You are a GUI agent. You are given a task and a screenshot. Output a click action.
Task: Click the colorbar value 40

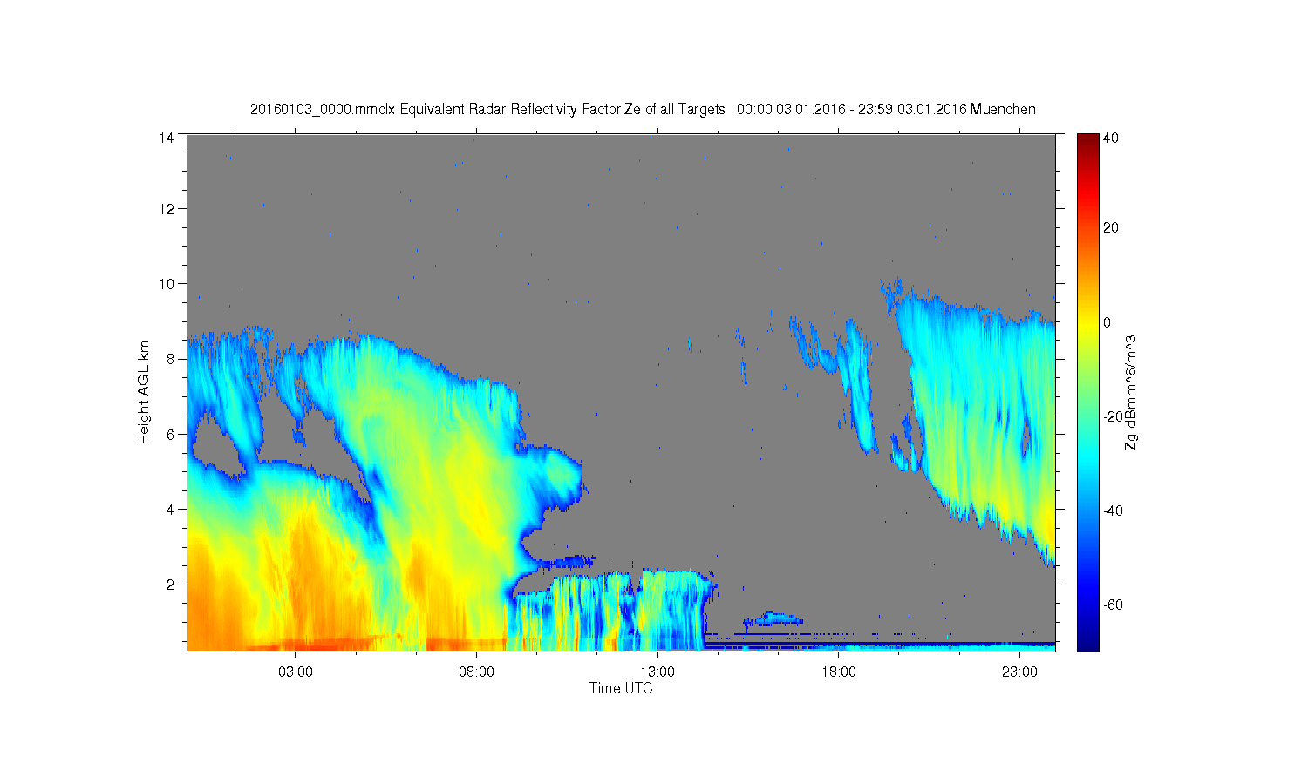pyautogui.click(x=1111, y=139)
